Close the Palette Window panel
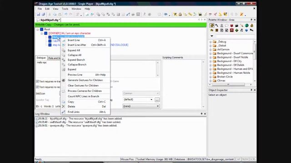The image size is (291, 163). point(255,19)
